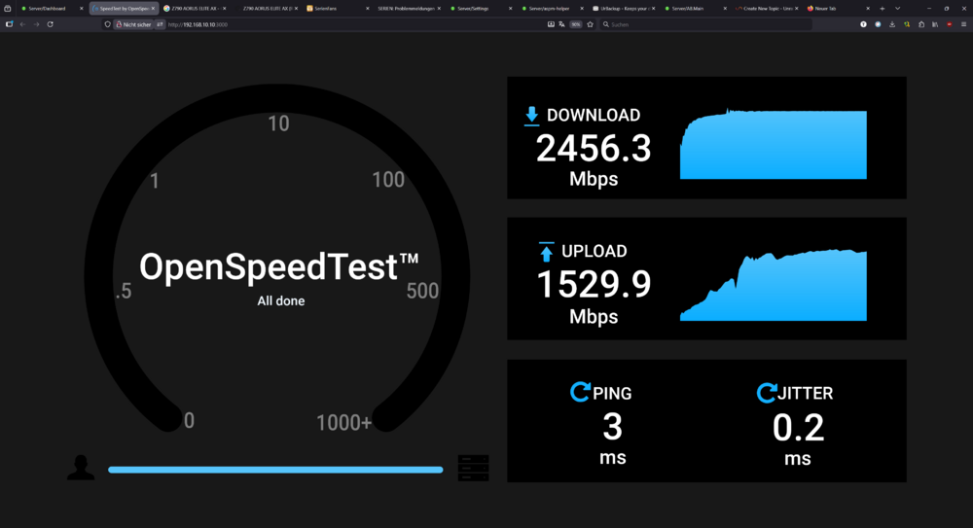This screenshot has height=528, width=973.
Task: Click the All done status text
Action: click(x=281, y=300)
